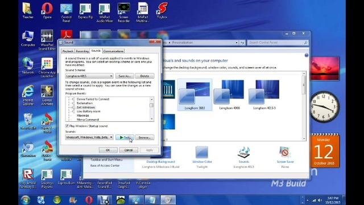
Task: Select the Exit Windows program event
Action: click(86, 108)
